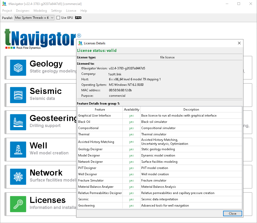Open the Geology module cube icon
Screen dimensions: 257x223
click(18, 68)
